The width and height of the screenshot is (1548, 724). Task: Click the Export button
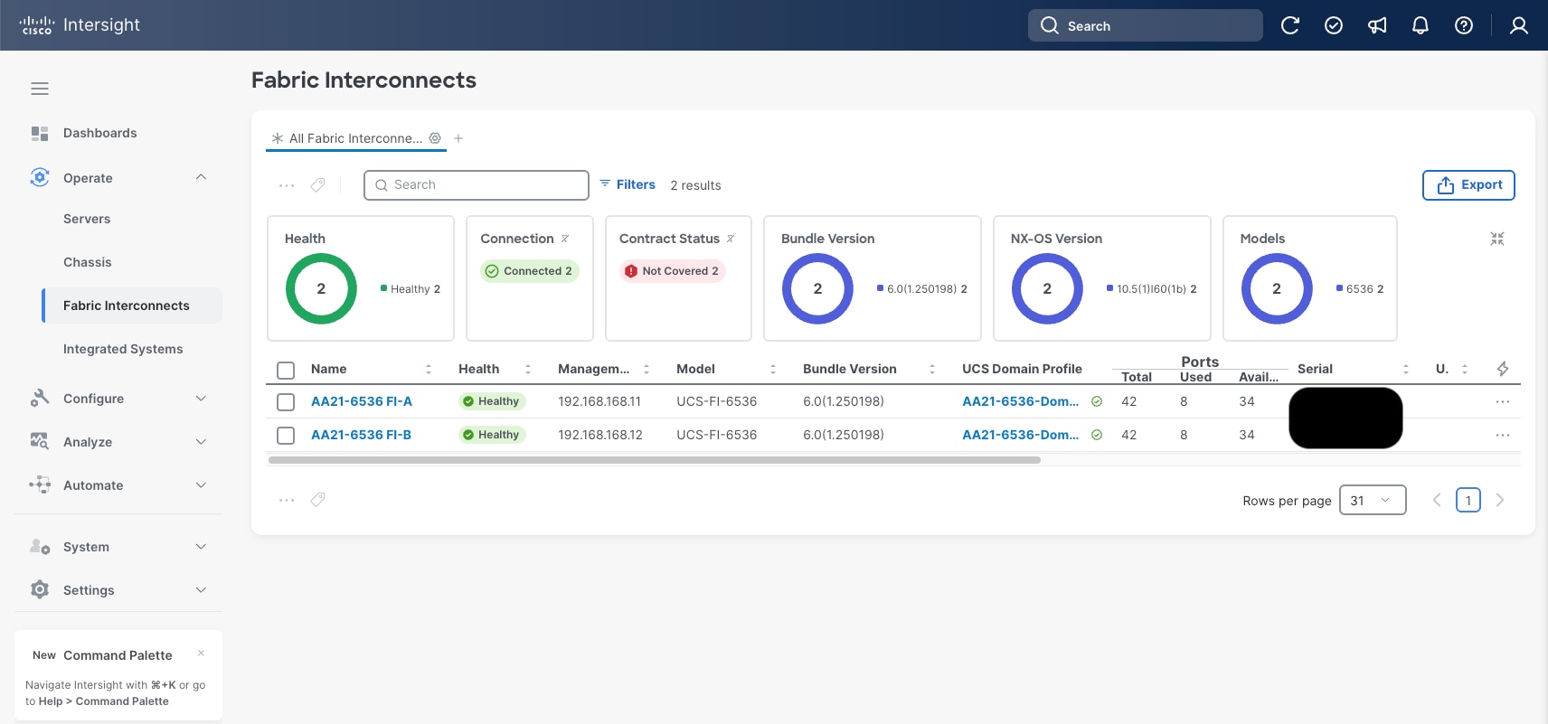pyautogui.click(x=1468, y=184)
